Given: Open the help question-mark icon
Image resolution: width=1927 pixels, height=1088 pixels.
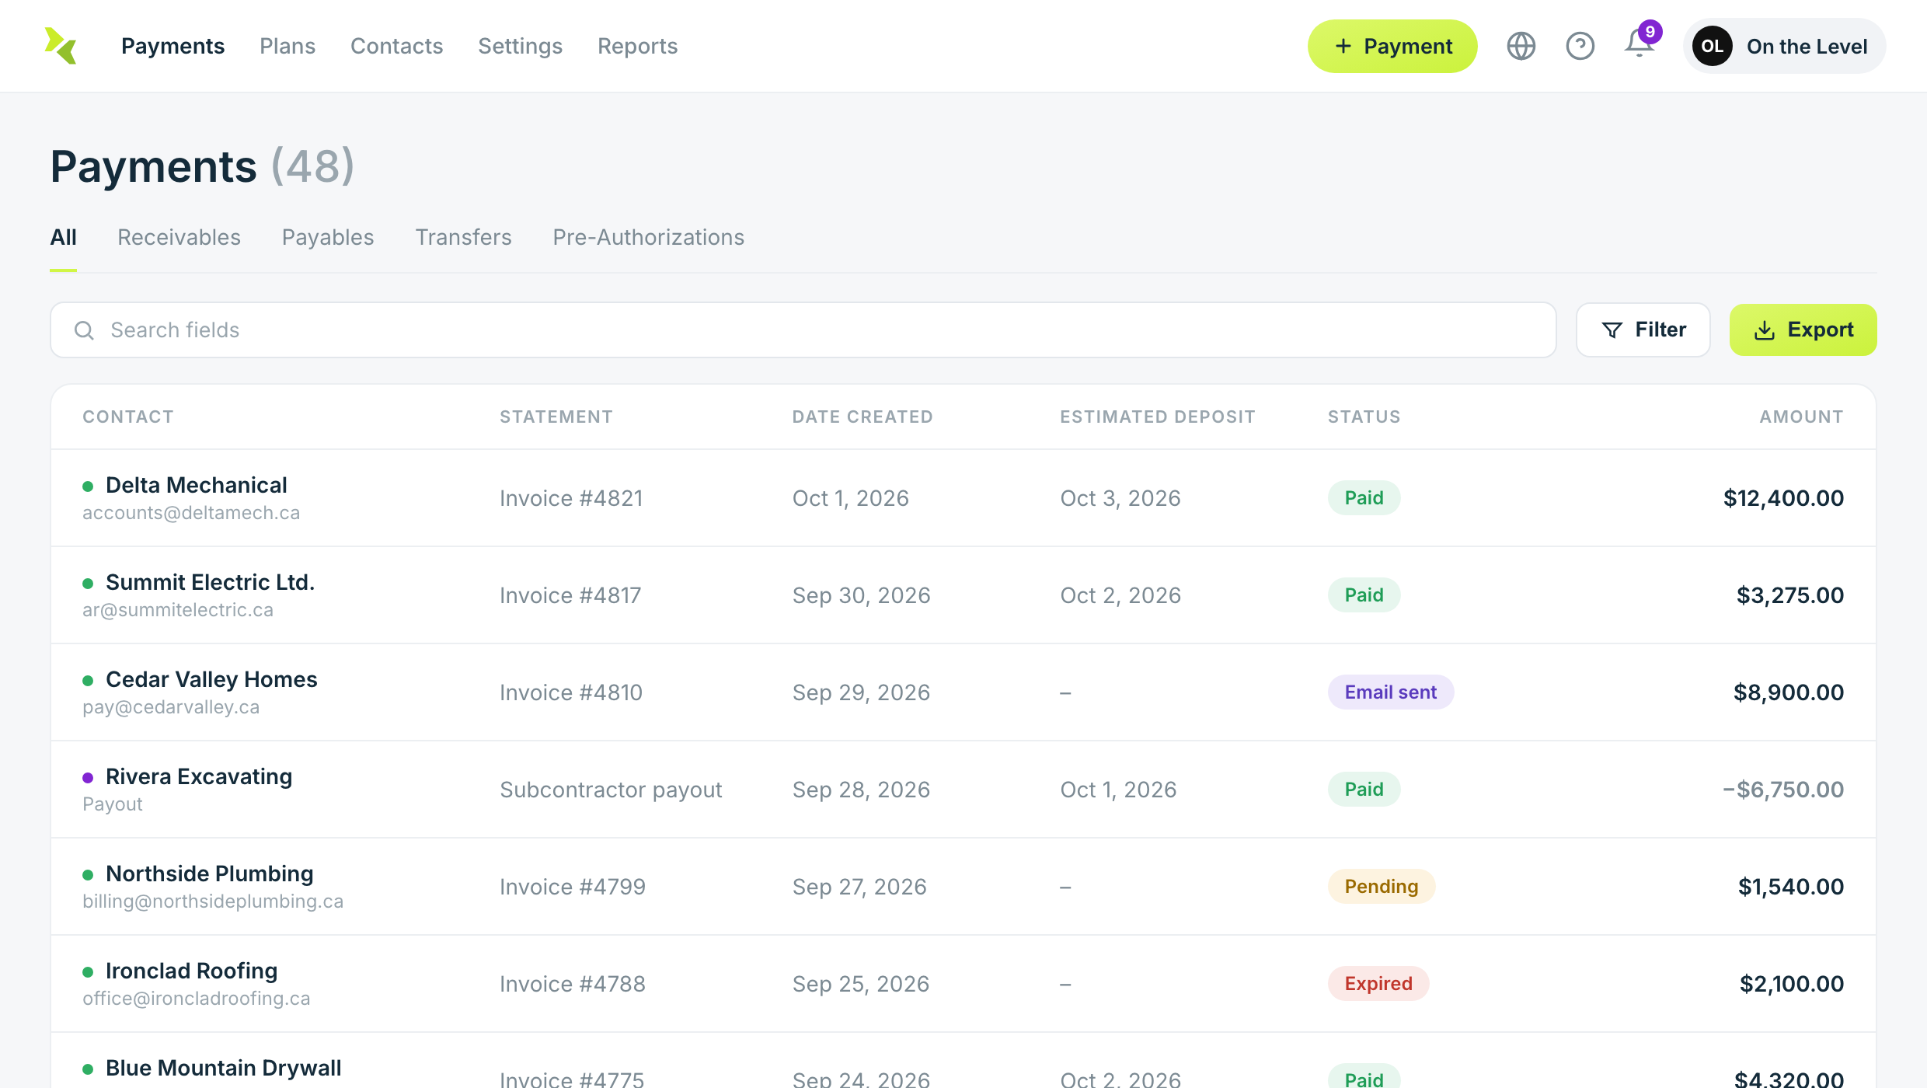Looking at the screenshot, I should 1580,46.
